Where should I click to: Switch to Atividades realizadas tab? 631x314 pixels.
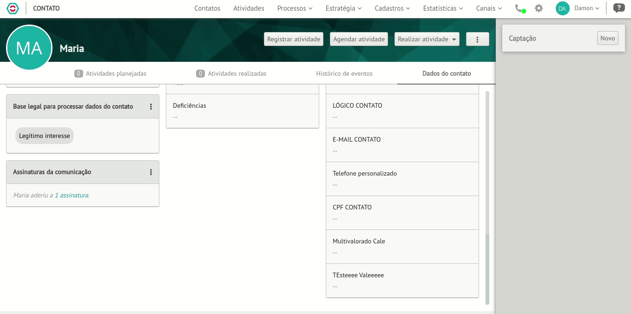click(x=231, y=73)
